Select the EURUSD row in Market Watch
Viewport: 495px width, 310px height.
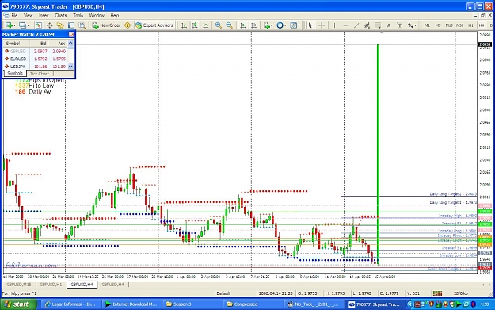pos(36,59)
